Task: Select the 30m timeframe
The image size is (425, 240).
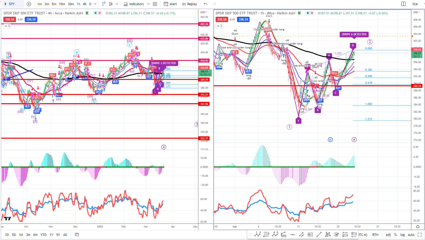Action: tap(71, 4)
